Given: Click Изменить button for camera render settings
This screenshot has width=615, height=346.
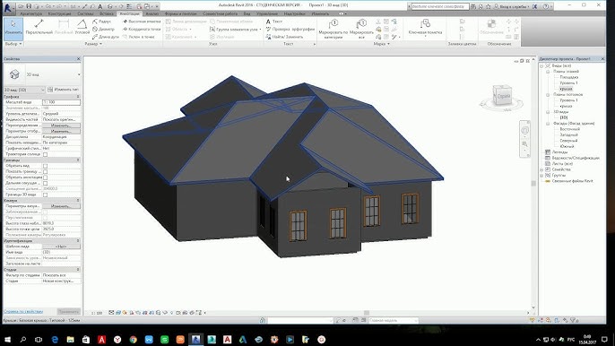Looking at the screenshot, I should click(61, 206).
